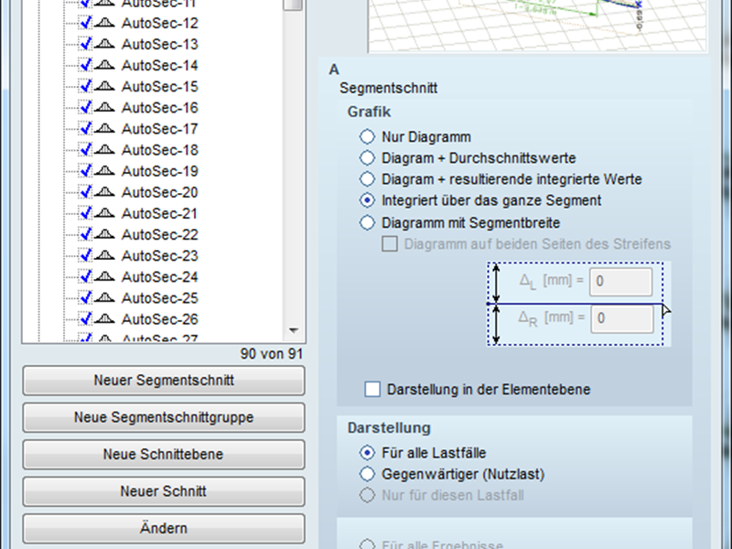Viewport: 732px width, 549px height.
Task: Click the Neue Segmentschnittgruppe button
Action: [x=164, y=417]
